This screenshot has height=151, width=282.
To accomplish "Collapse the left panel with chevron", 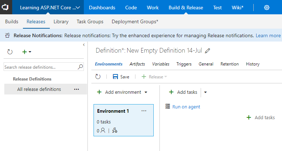I will [84, 45].
